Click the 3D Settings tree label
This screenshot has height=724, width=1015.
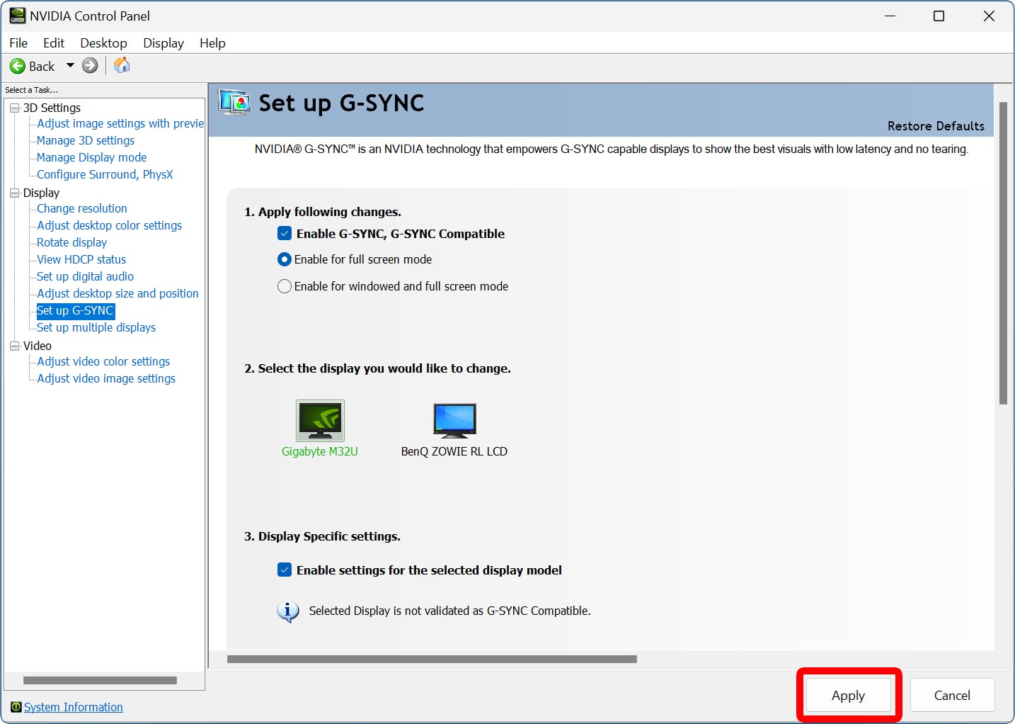click(52, 108)
